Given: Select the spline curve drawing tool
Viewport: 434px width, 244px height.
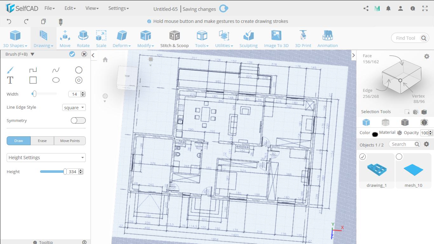Looking at the screenshot, I should click(x=56, y=70).
